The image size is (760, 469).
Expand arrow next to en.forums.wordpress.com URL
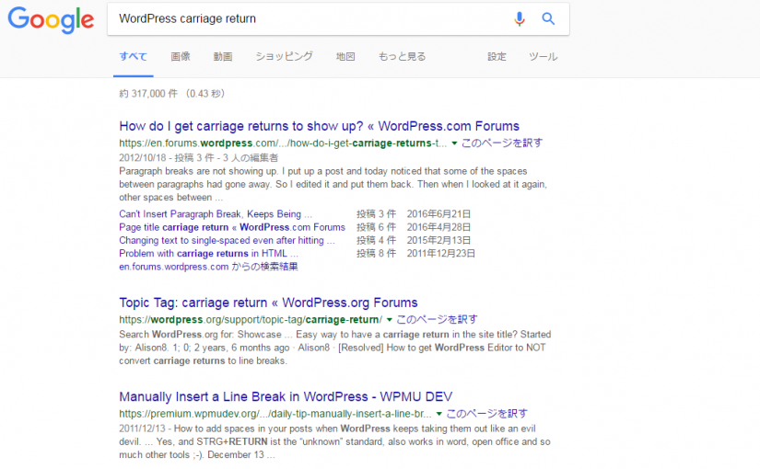point(454,143)
